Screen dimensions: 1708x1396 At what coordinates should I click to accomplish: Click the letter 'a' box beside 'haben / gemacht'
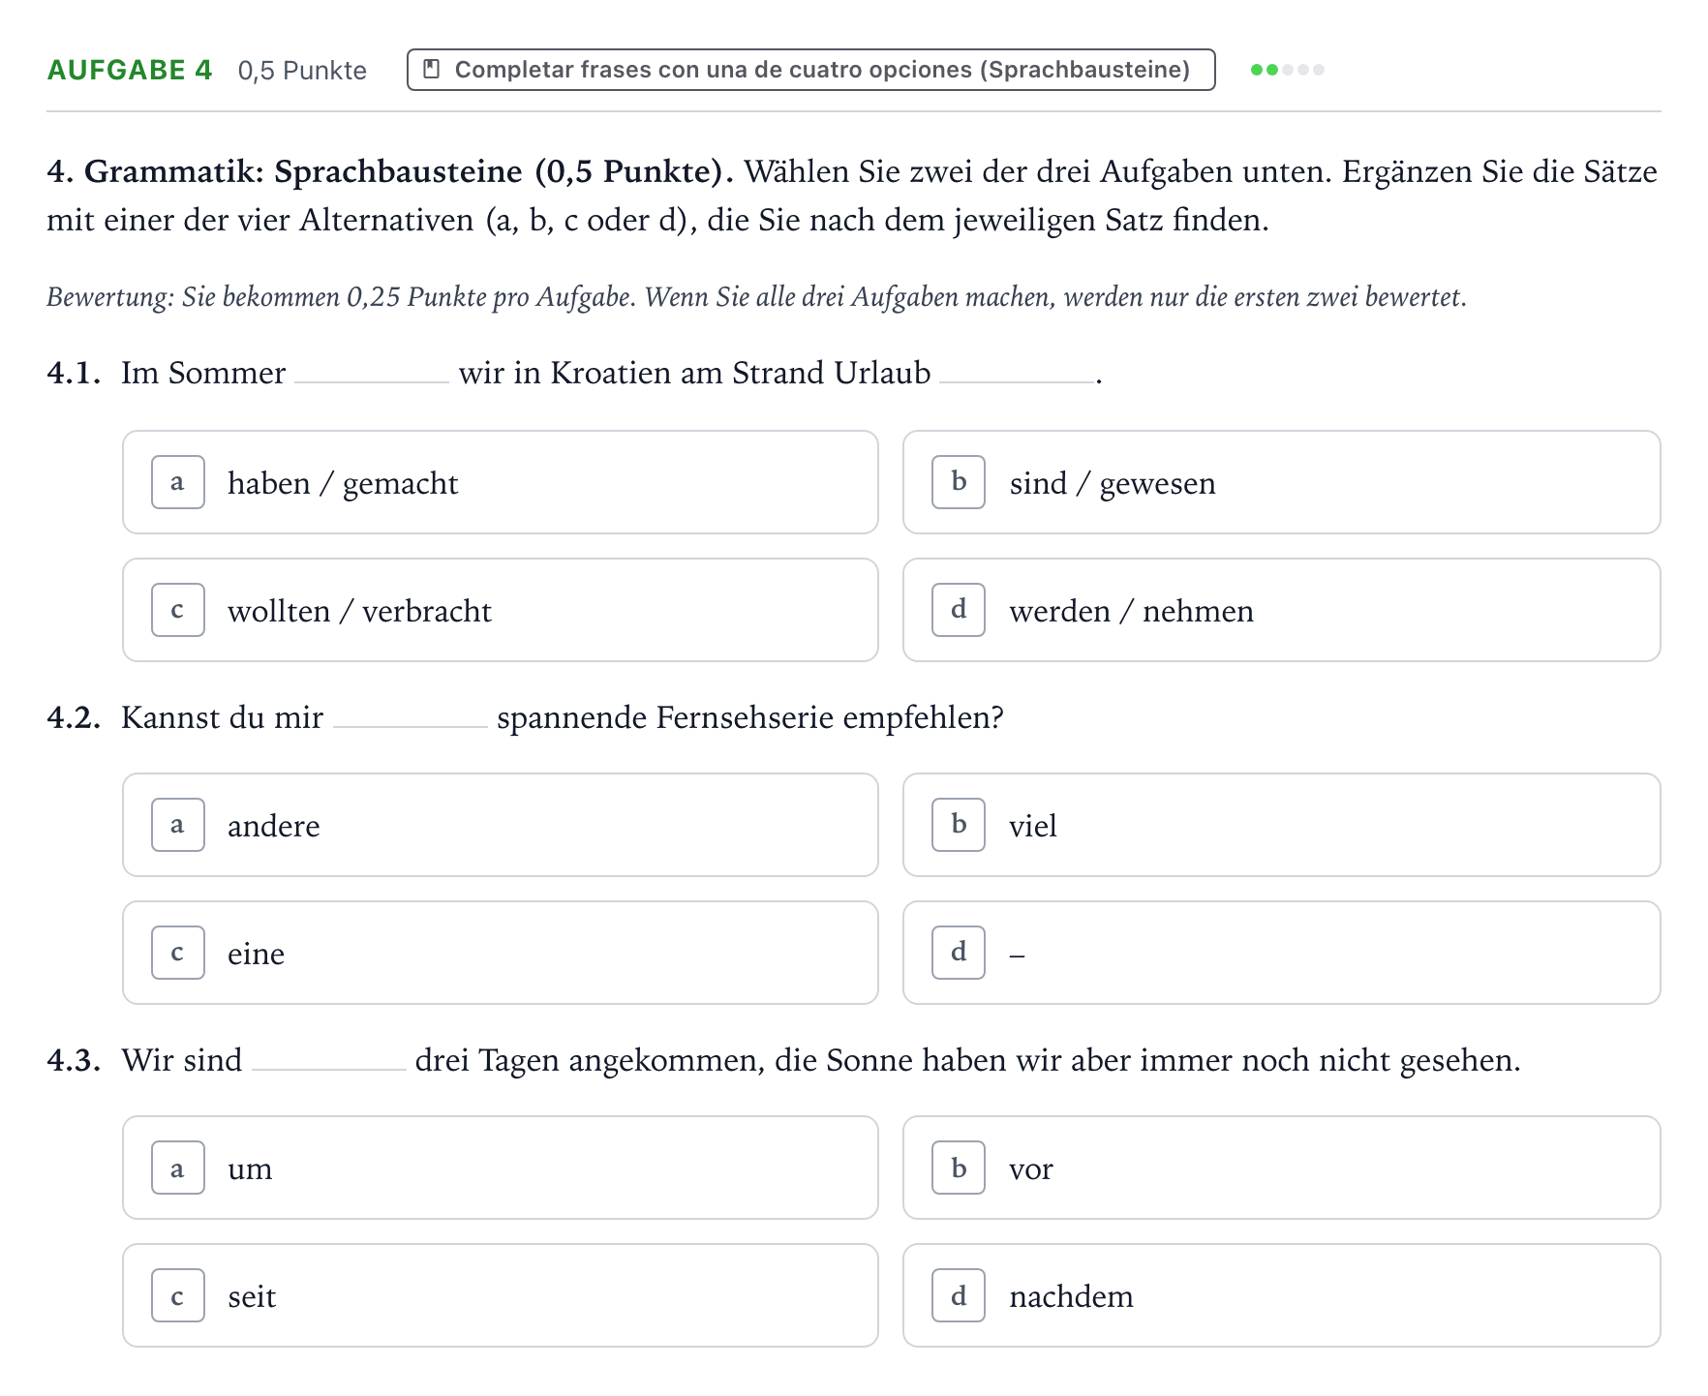coord(178,482)
